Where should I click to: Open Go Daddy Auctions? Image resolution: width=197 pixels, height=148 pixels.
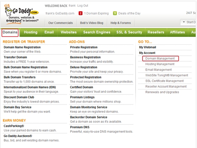(x=18, y=136)
